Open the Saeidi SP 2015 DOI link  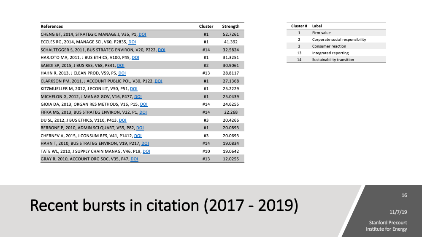[x=121, y=65]
